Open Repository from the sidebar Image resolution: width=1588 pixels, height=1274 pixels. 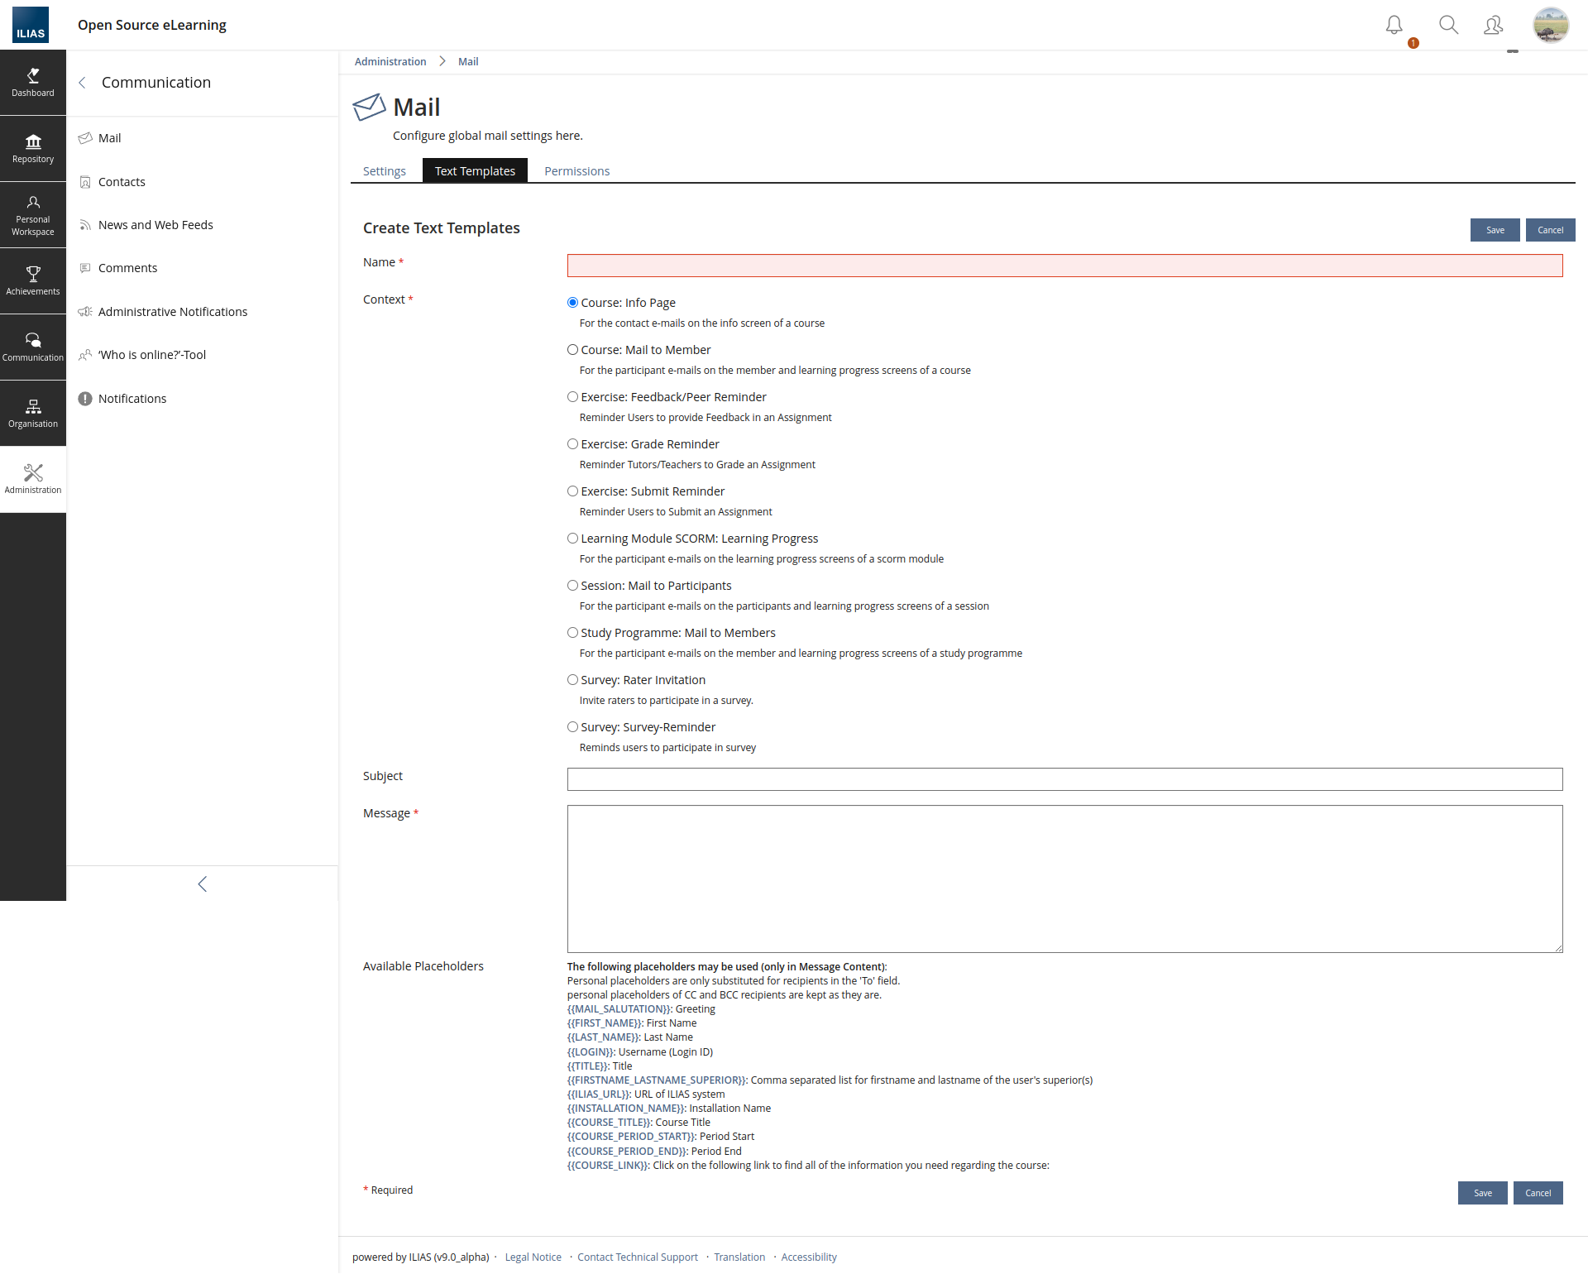[33, 149]
